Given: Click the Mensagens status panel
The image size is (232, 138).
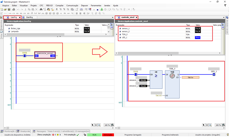Looking at the screenshot, I should point(63,131).
